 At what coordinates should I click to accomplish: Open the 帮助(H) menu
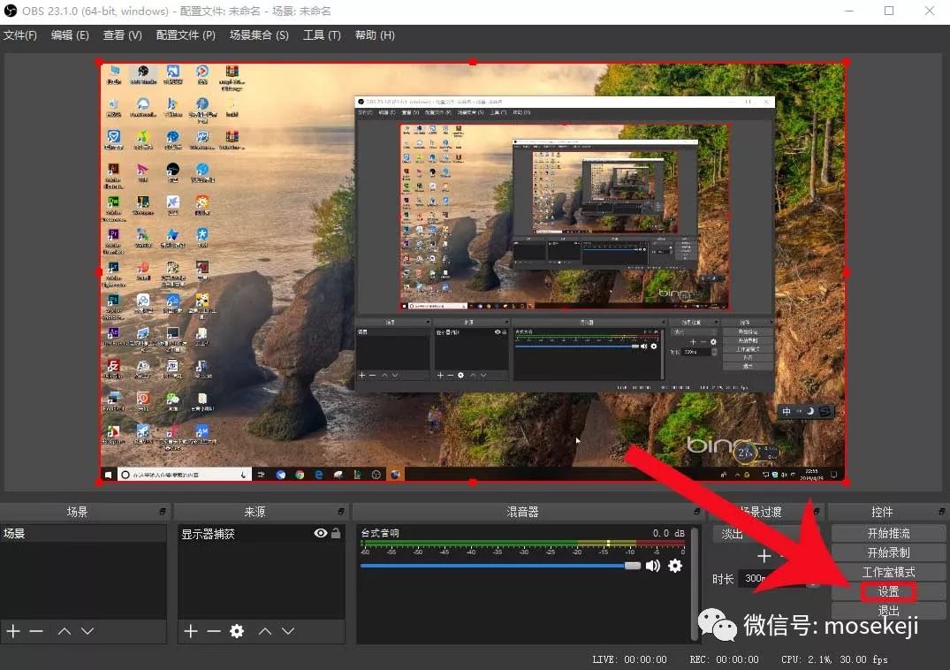[x=375, y=35]
